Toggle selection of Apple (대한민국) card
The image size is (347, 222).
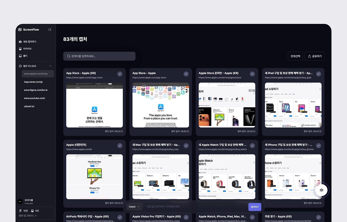[120, 145]
